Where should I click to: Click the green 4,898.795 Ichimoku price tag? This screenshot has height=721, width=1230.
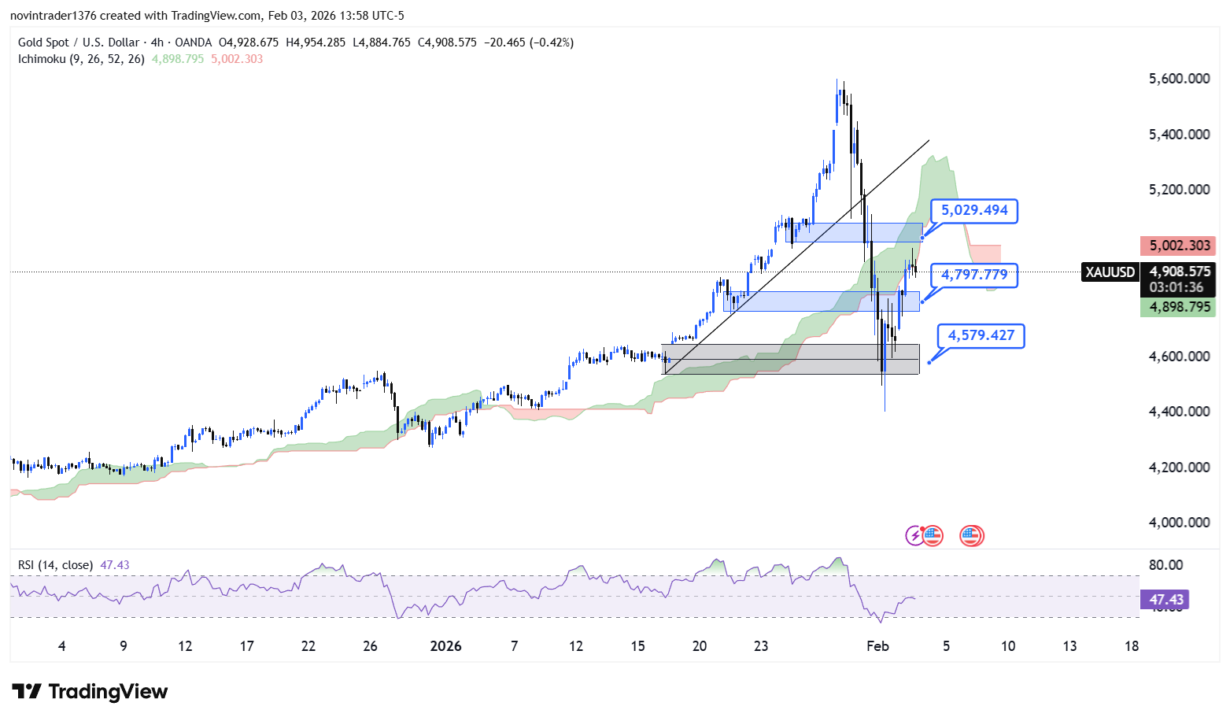1179,307
